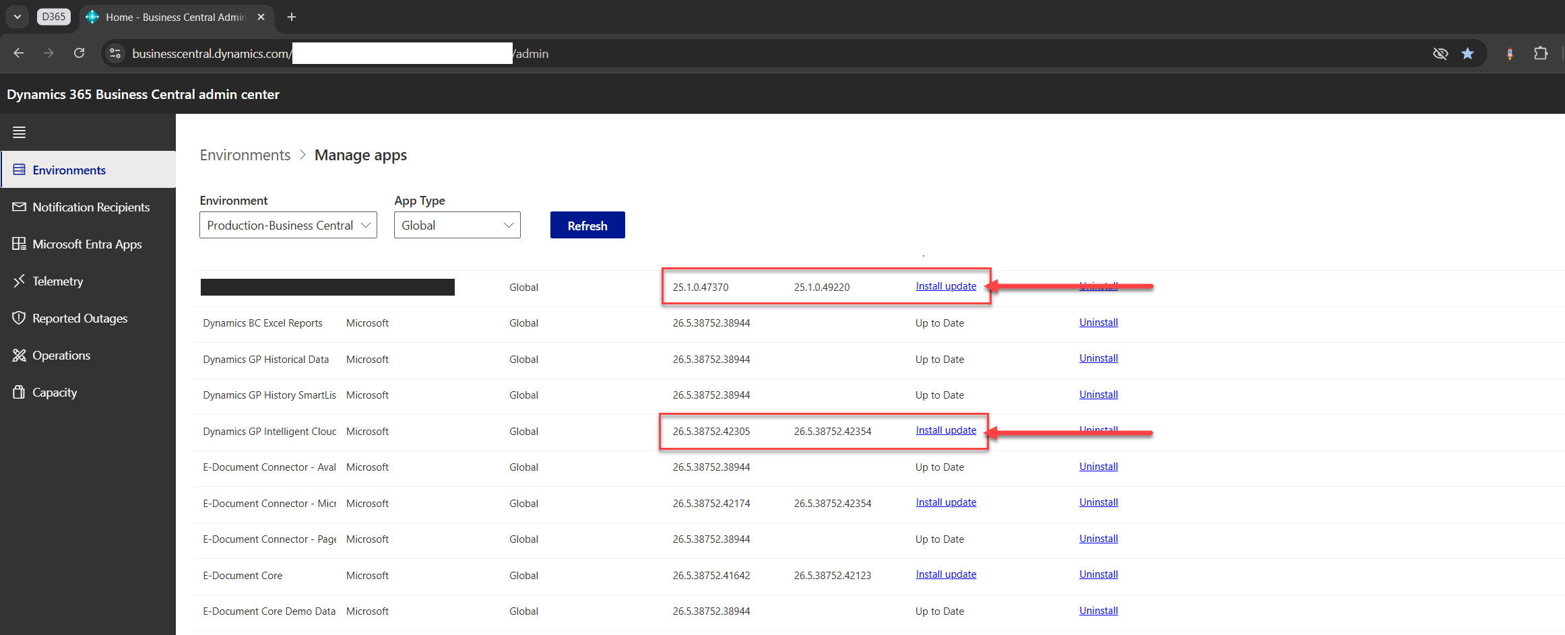The height and width of the screenshot is (635, 1565).
Task: Click Up to Date for Dynamics BC Excel Reports
Action: [x=940, y=323]
